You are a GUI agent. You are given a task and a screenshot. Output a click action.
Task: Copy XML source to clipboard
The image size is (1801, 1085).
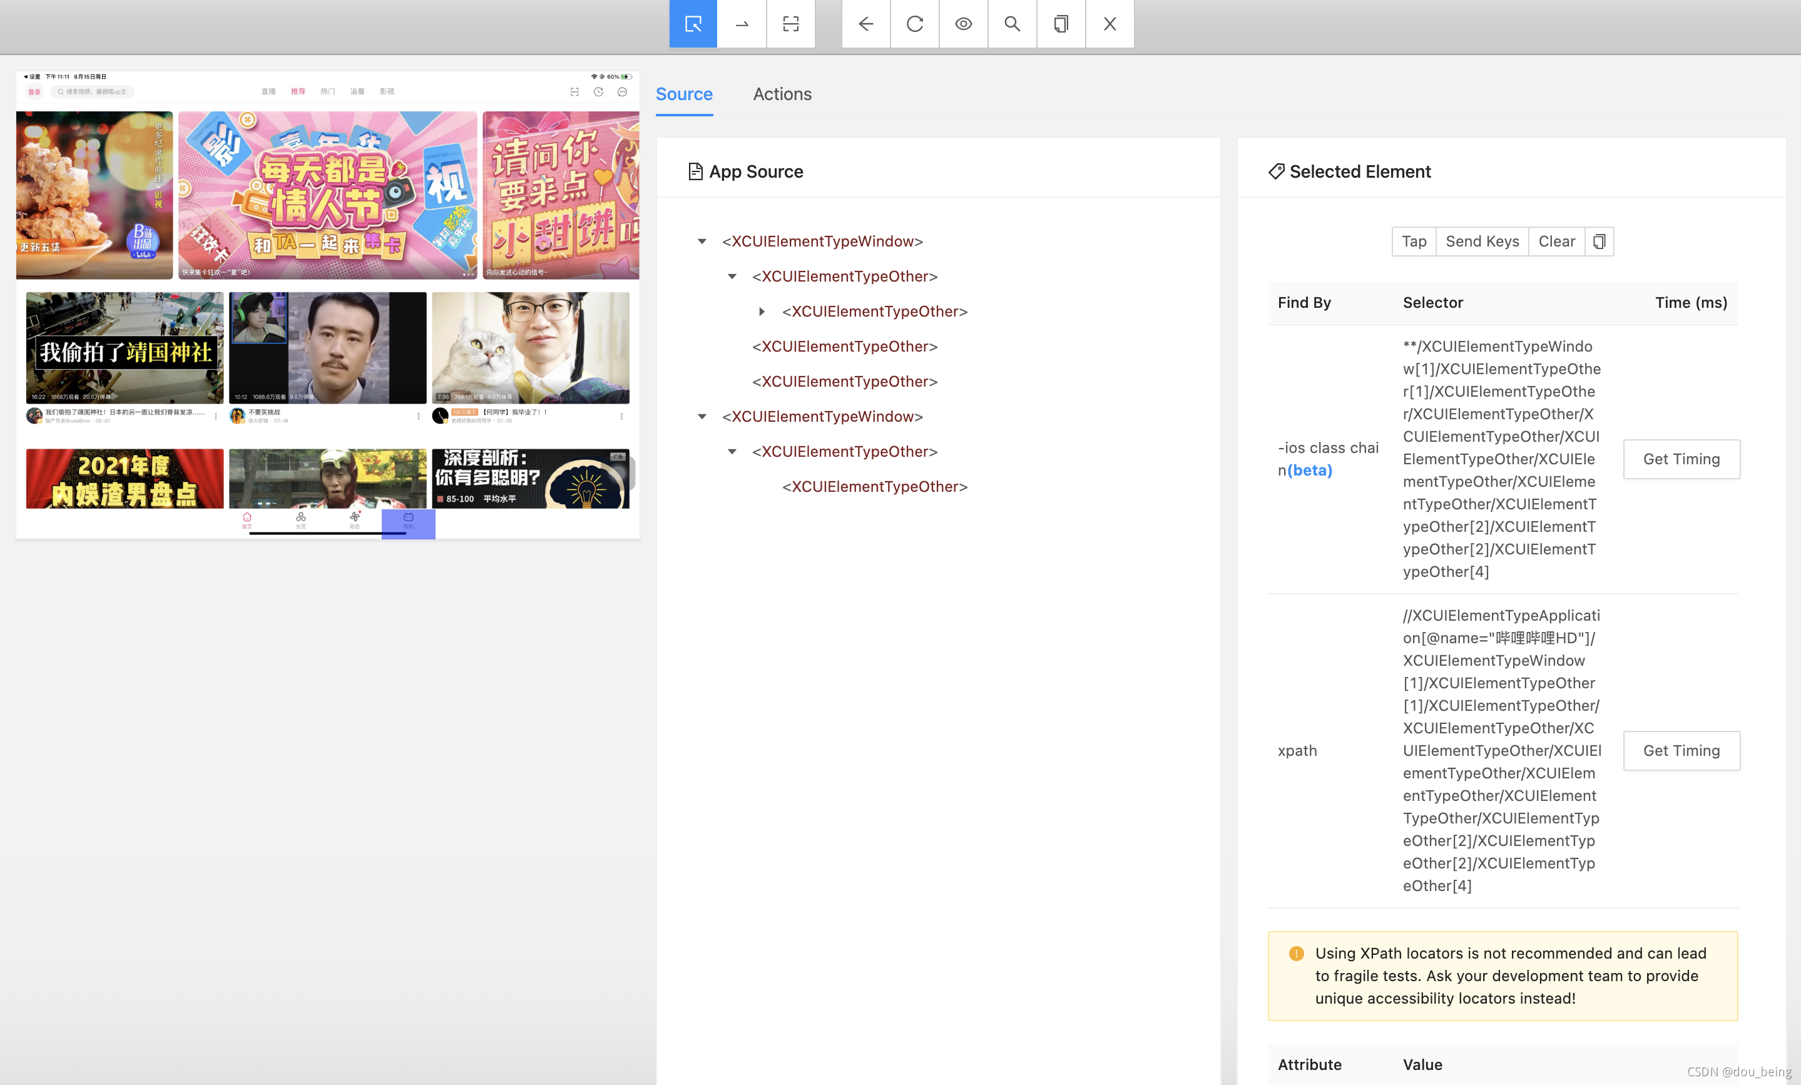pos(1061,23)
